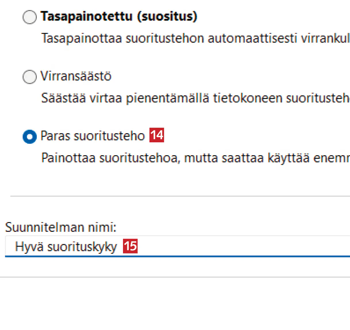Click the selected Paras suoritusteho radio button
This screenshot has width=350, height=330.
point(30,137)
